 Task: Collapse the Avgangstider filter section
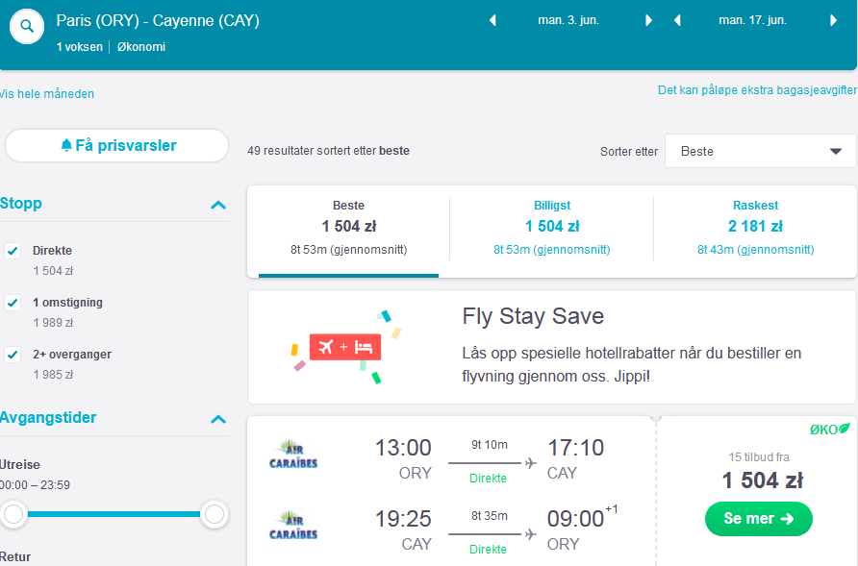tap(218, 419)
